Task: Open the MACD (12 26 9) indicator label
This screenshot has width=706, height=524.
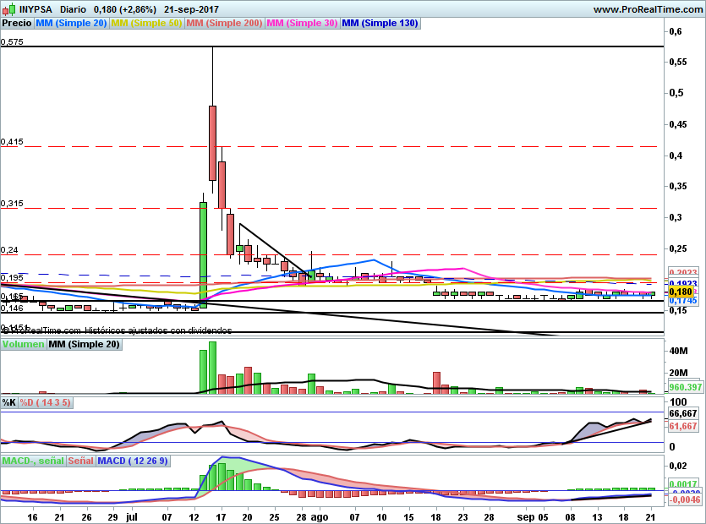Action: 134,461
